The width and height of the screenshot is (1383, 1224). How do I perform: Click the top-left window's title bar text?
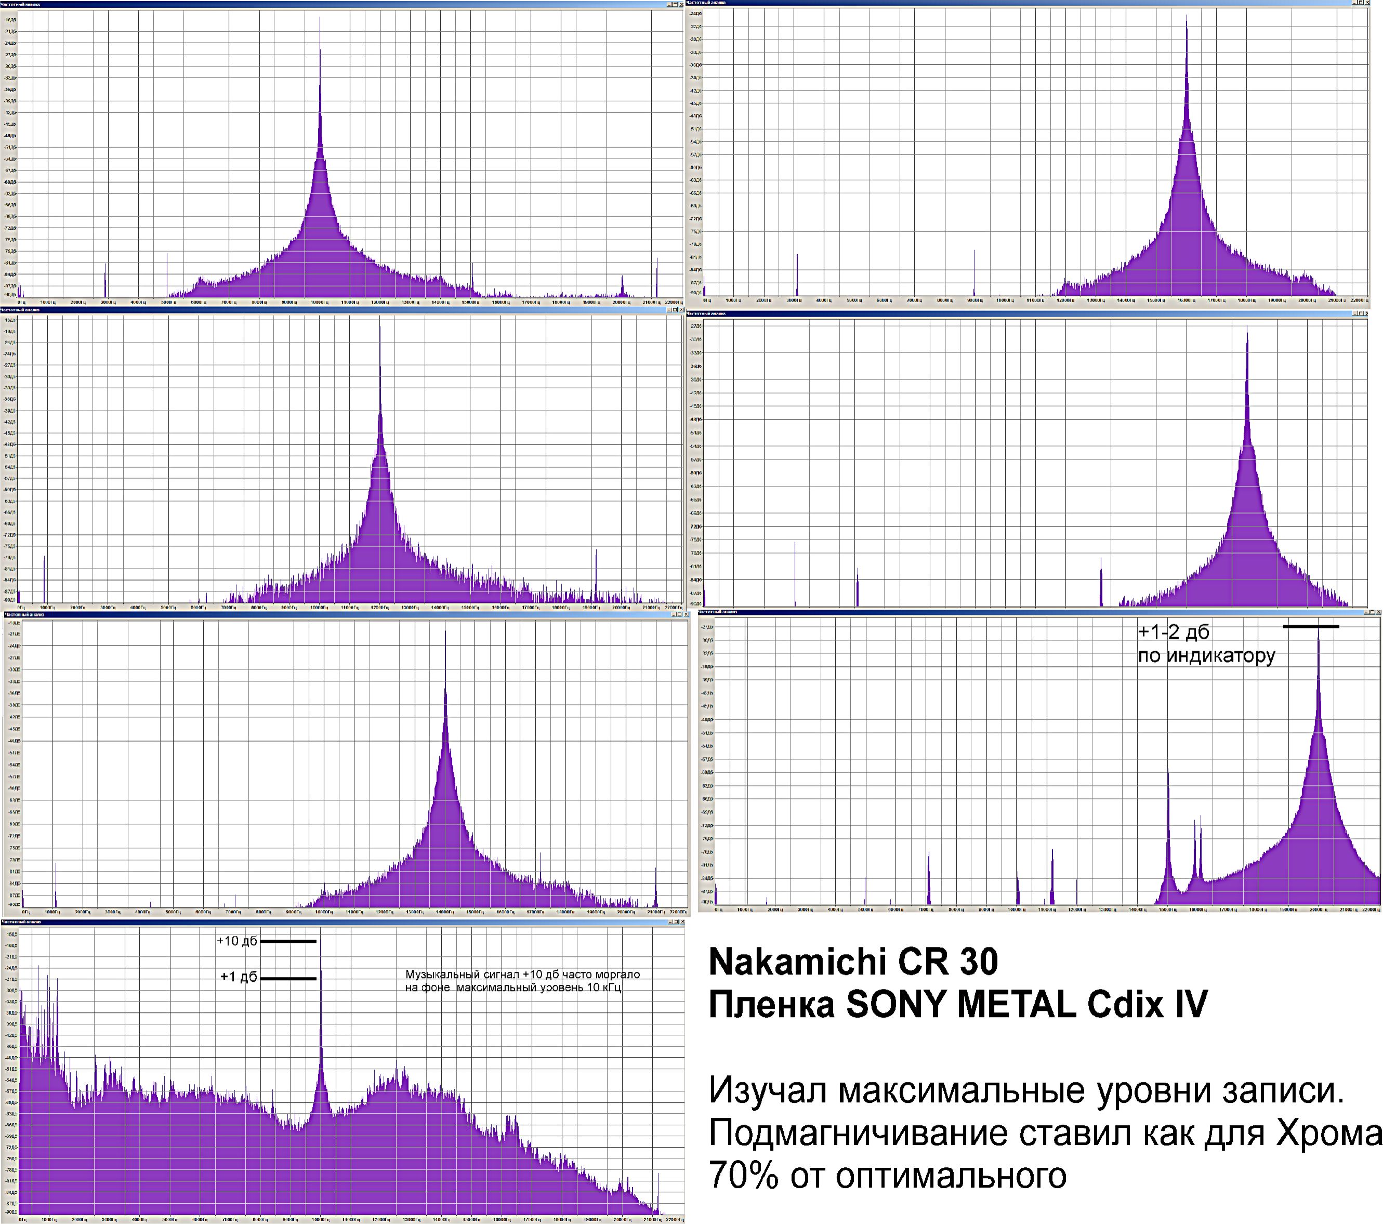pyautogui.click(x=21, y=5)
